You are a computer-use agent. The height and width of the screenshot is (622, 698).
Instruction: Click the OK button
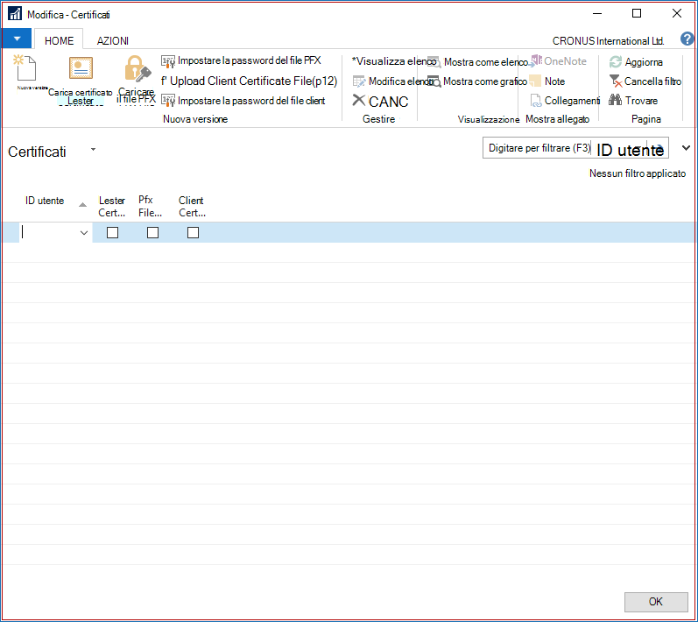click(656, 602)
